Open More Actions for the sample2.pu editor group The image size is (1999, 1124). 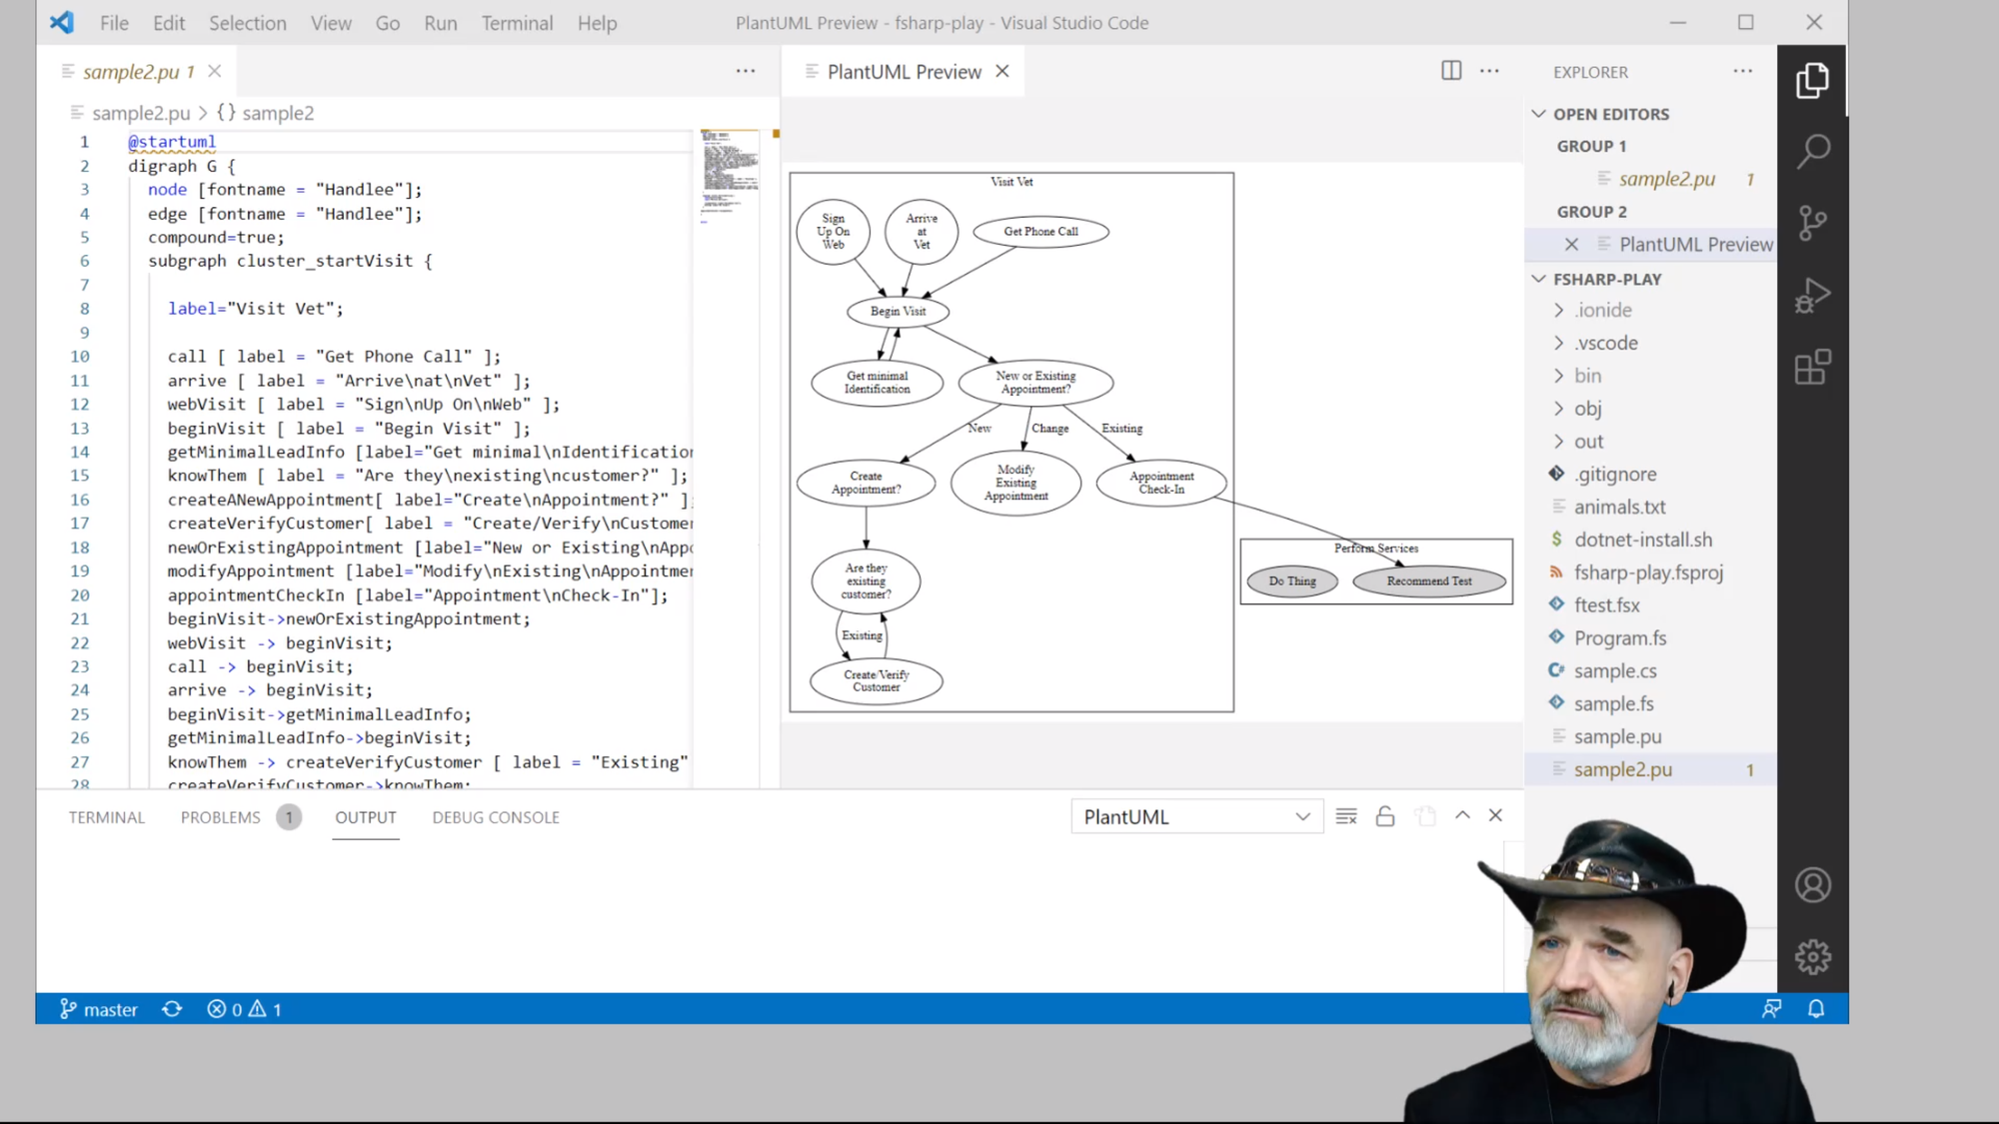click(x=746, y=71)
